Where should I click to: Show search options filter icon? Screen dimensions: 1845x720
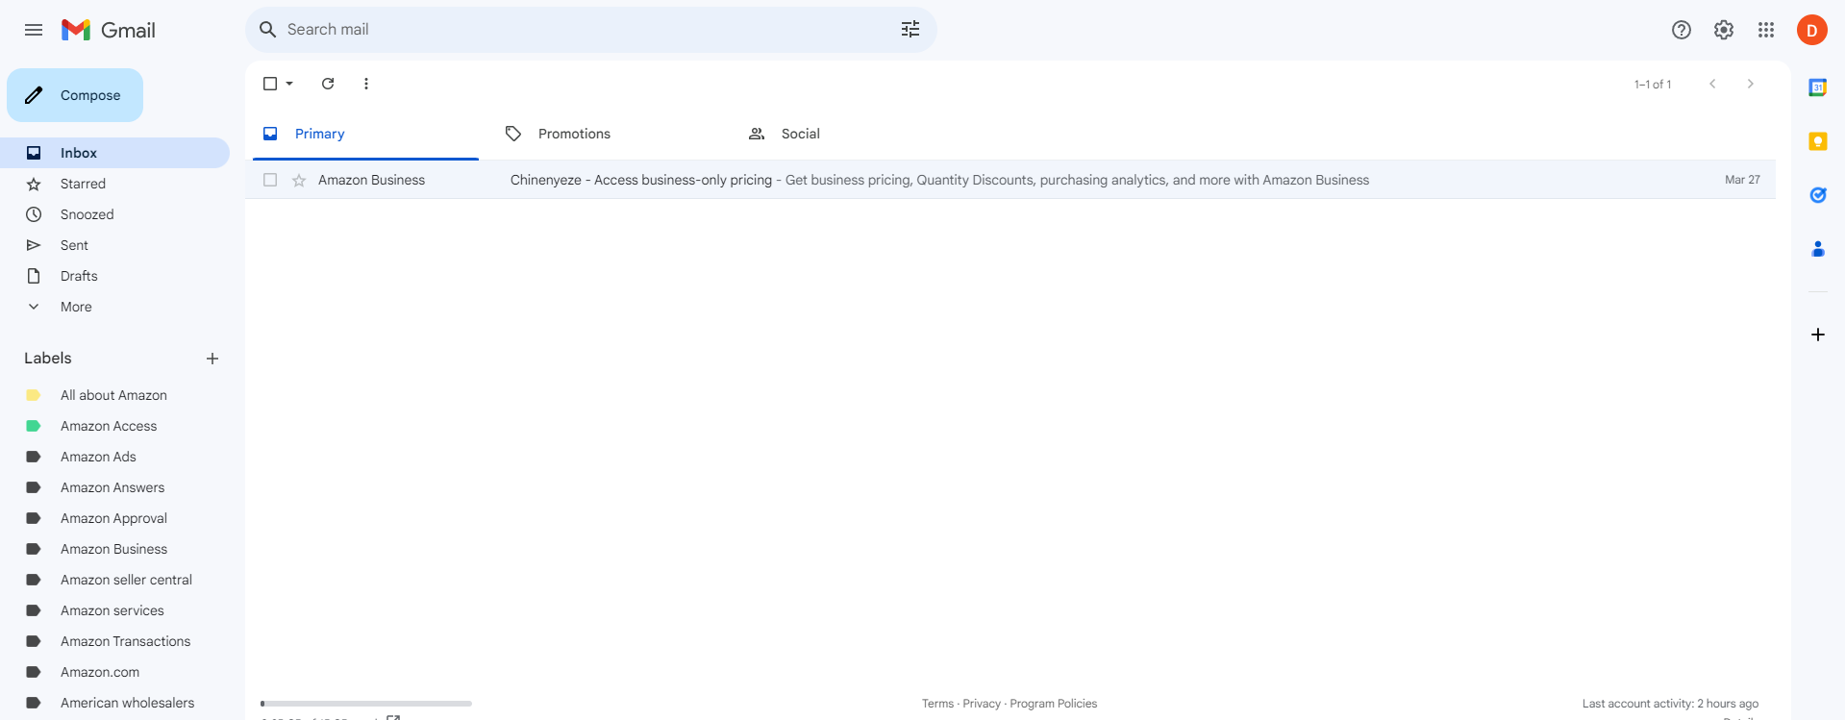pyautogui.click(x=910, y=30)
